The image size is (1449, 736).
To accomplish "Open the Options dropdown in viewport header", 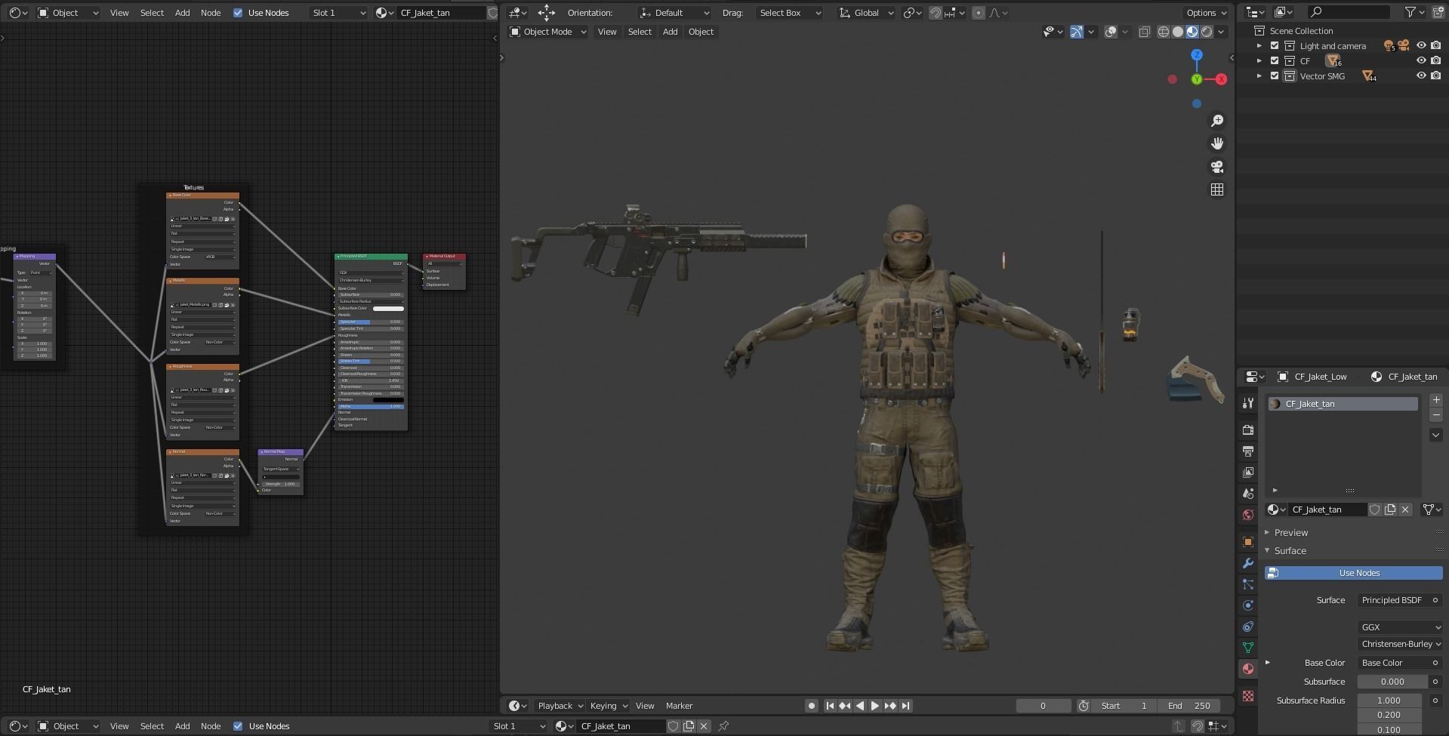I will (1206, 13).
